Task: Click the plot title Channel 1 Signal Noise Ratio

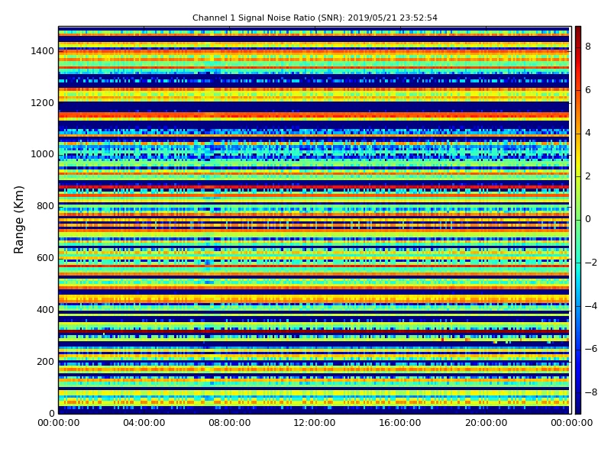Action: tap(315, 18)
